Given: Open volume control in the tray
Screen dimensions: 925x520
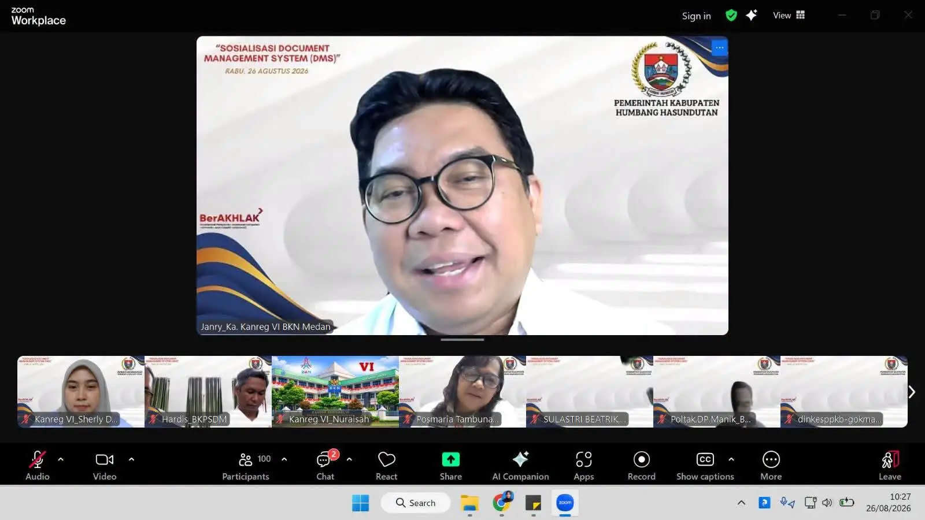Looking at the screenshot, I should point(827,503).
